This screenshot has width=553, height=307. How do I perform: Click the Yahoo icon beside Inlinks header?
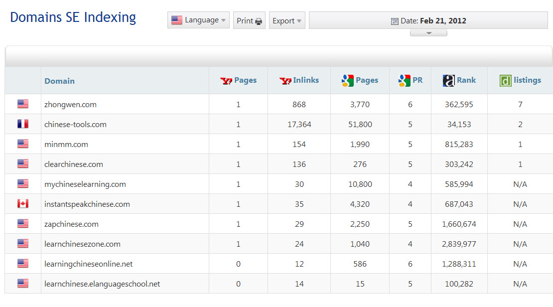click(x=285, y=81)
